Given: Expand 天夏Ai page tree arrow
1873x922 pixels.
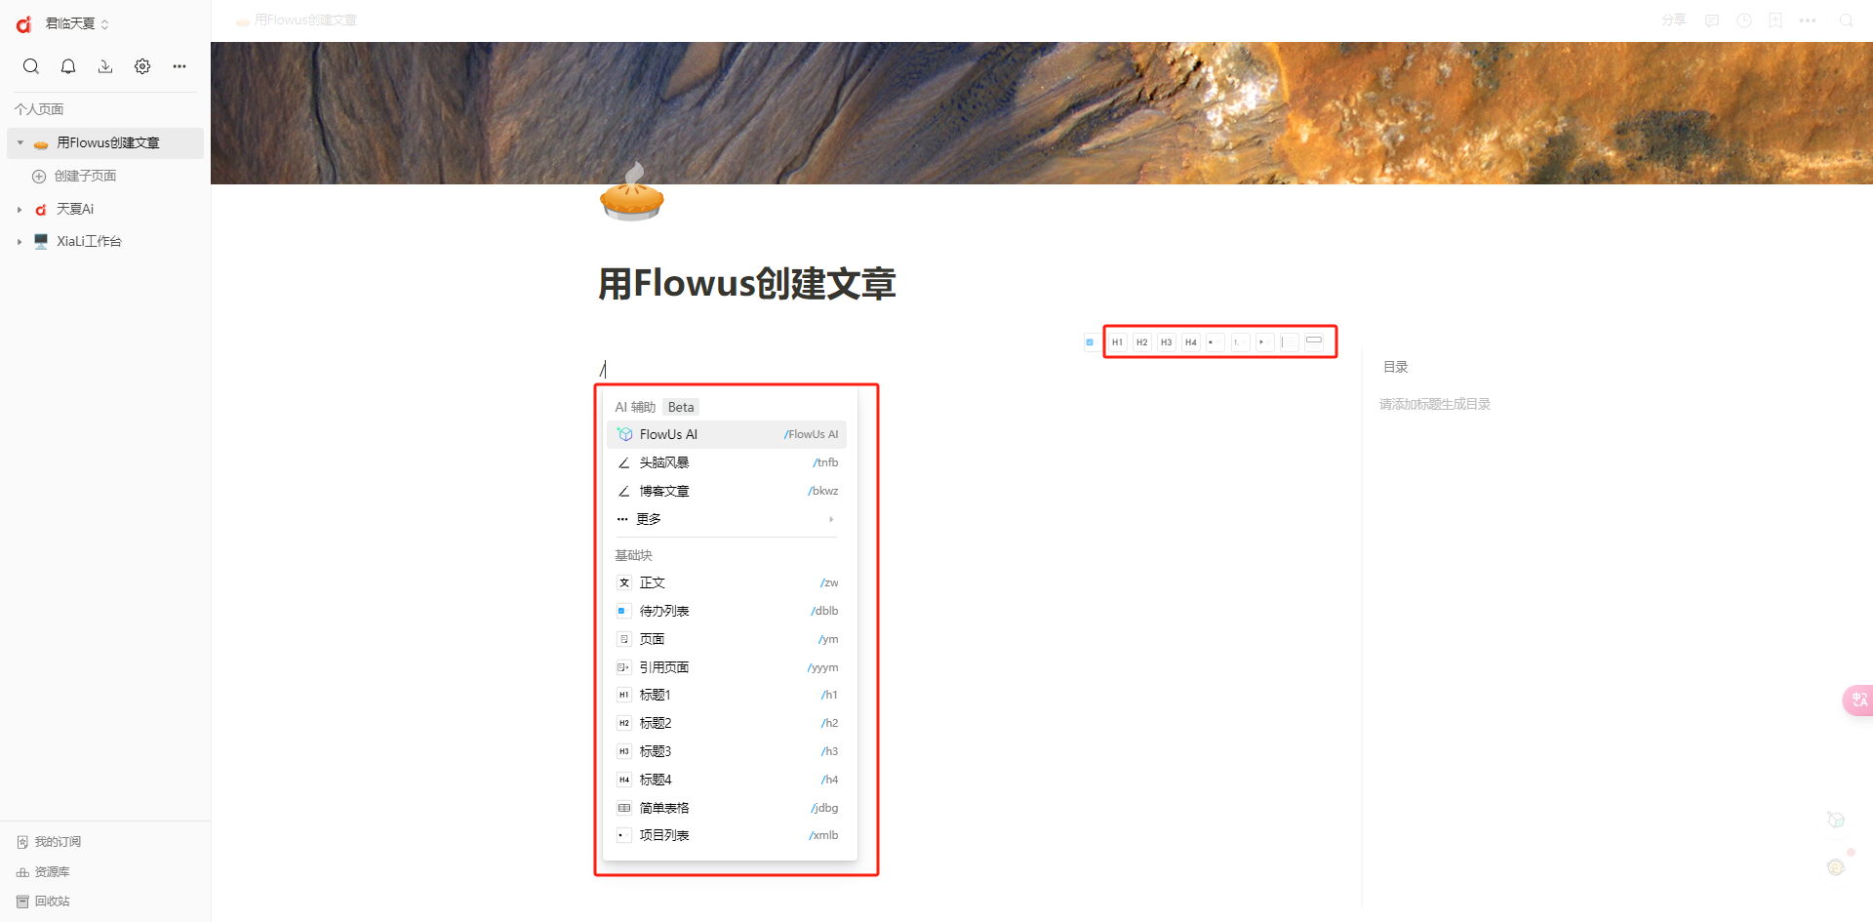Looking at the screenshot, I should 20,210.
